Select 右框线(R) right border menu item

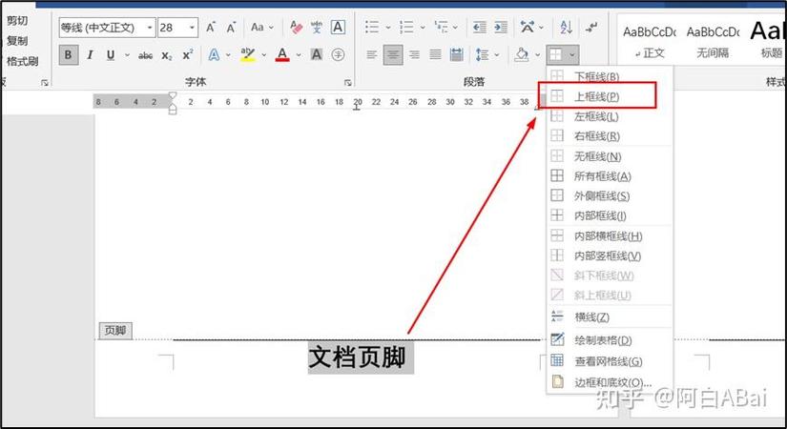(x=609, y=136)
